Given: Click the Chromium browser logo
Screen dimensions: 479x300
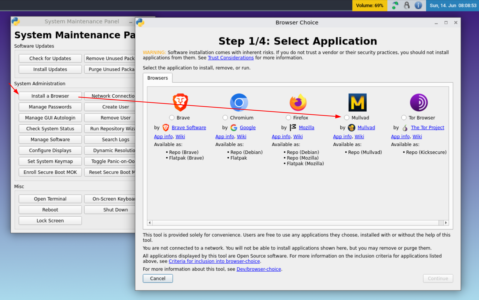Looking at the screenshot, I should [x=239, y=102].
